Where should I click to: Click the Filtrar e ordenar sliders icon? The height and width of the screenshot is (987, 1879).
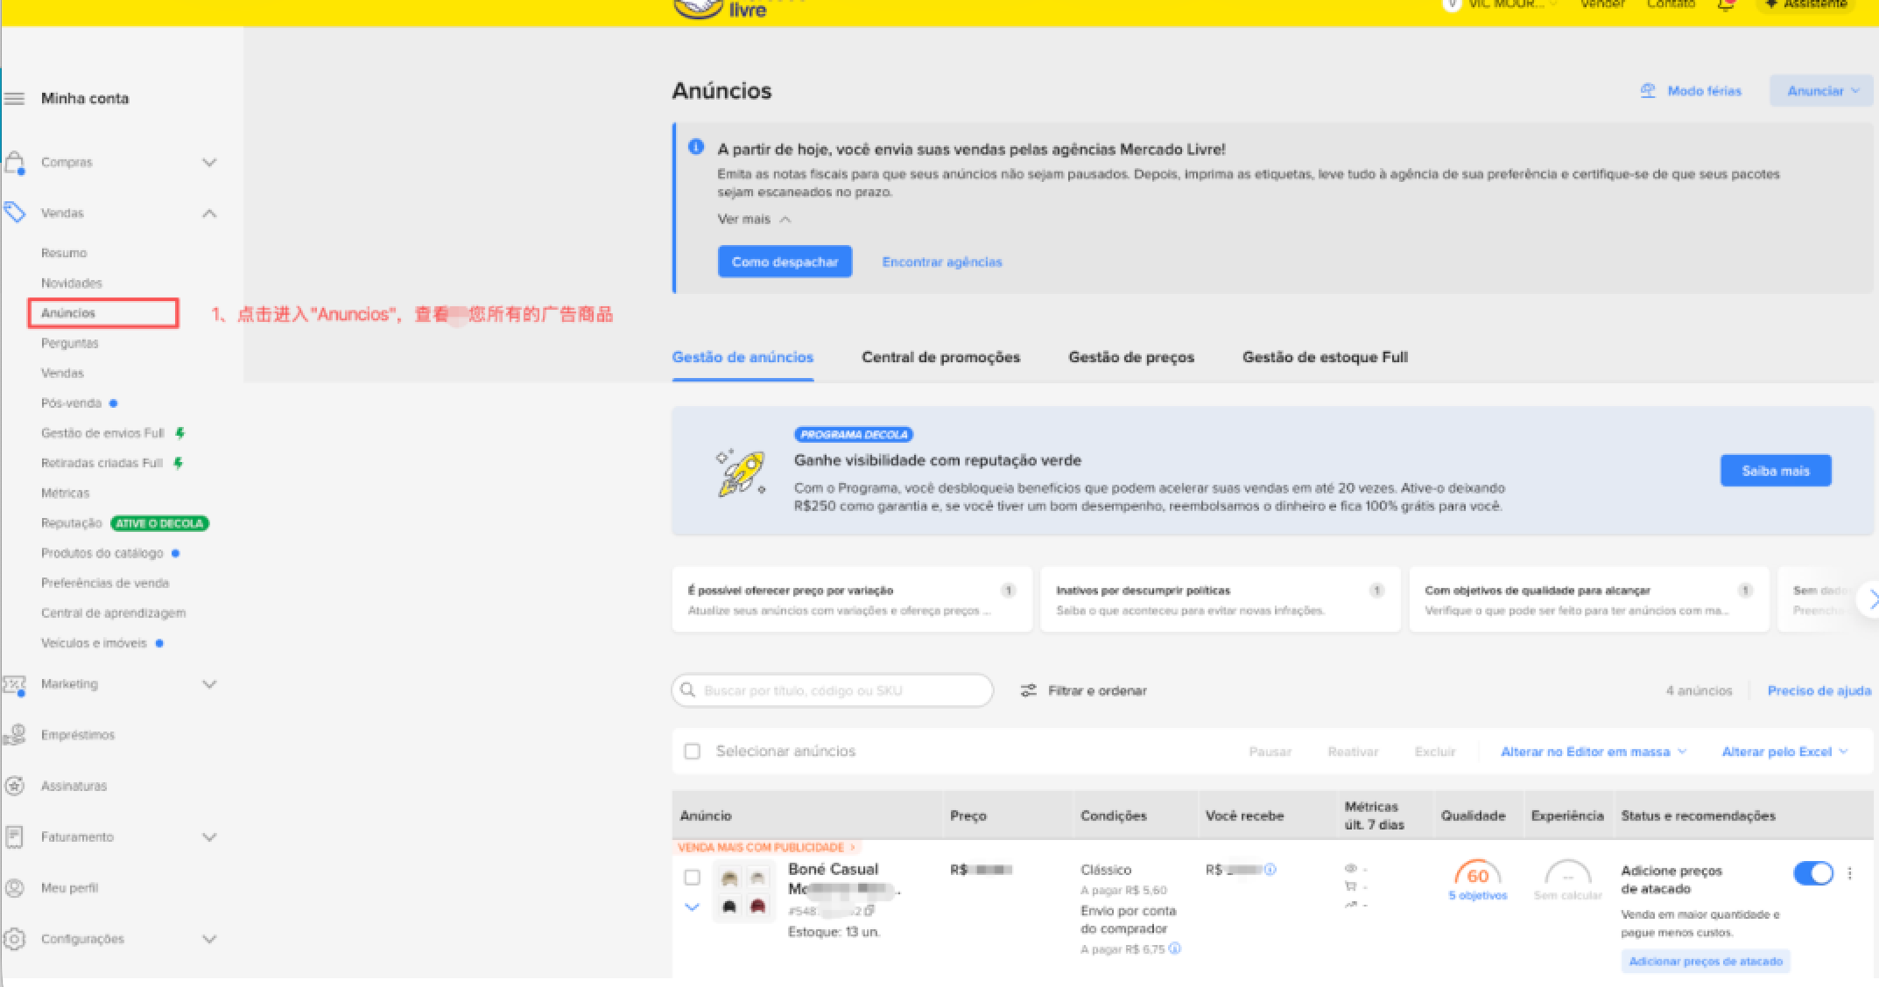click(1029, 690)
